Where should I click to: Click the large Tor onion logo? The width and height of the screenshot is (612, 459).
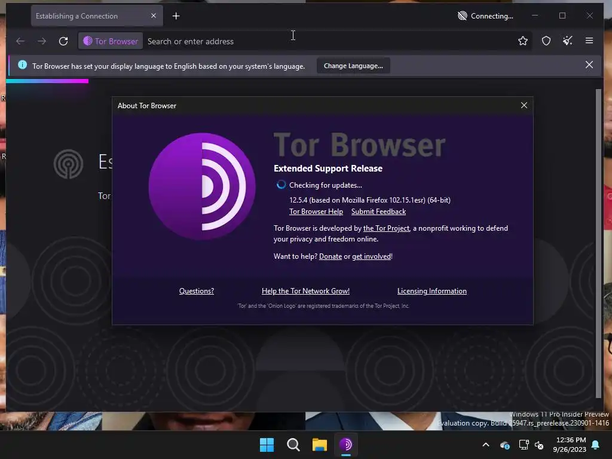click(x=202, y=186)
